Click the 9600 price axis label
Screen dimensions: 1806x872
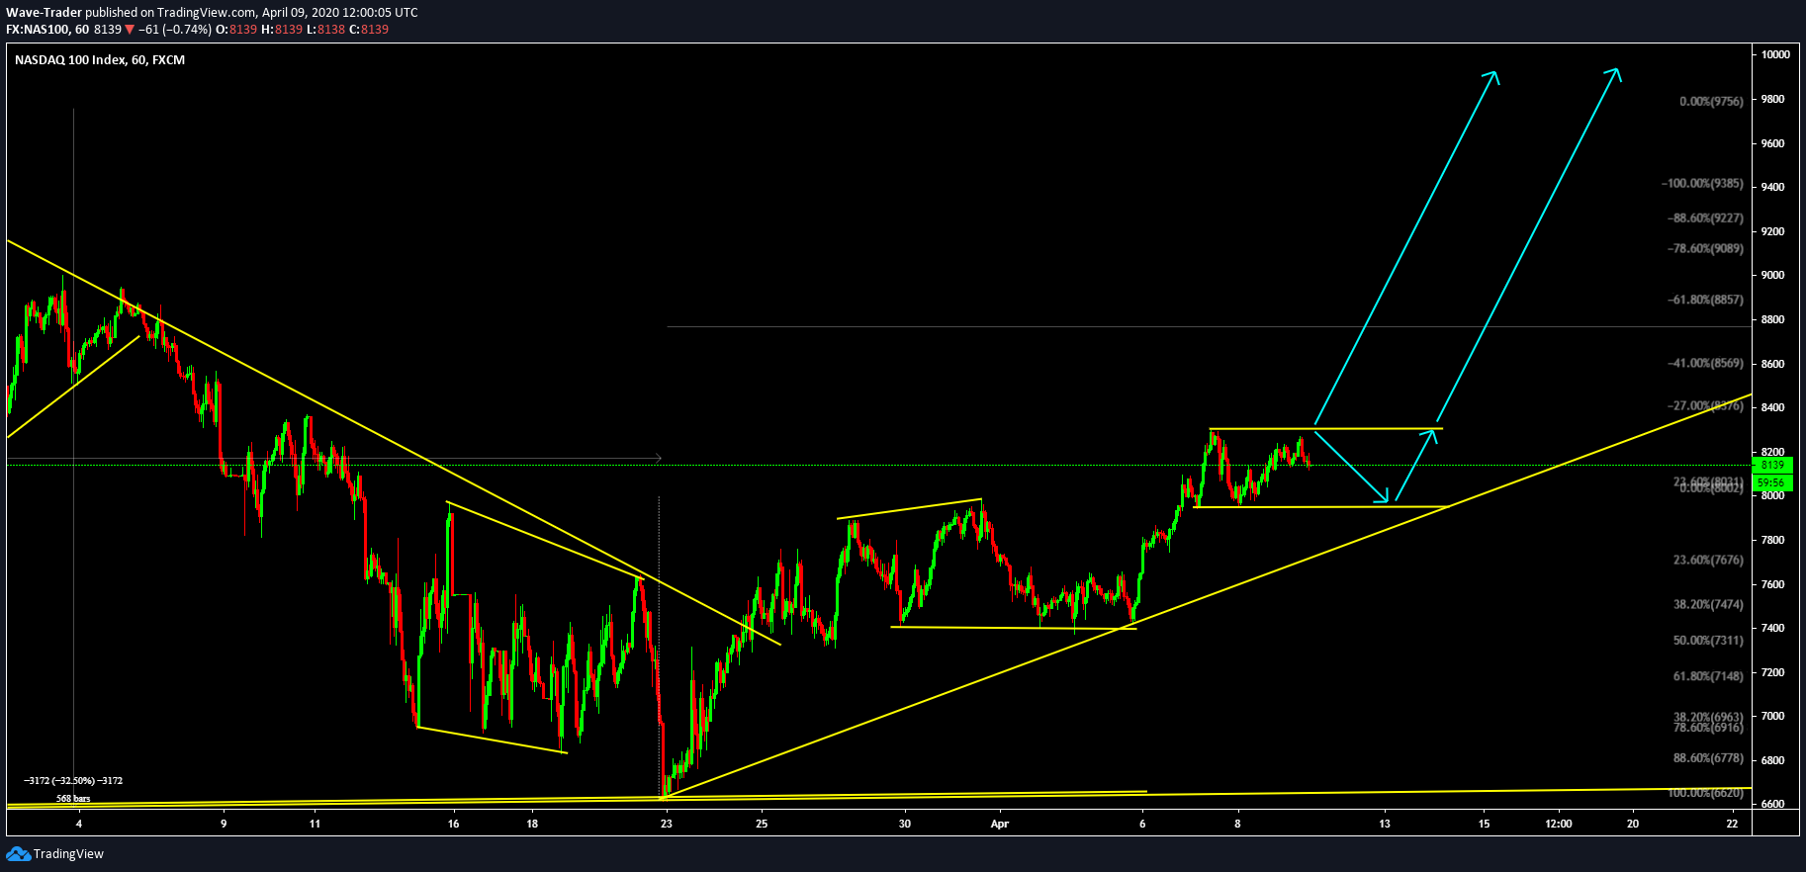[x=1772, y=143]
